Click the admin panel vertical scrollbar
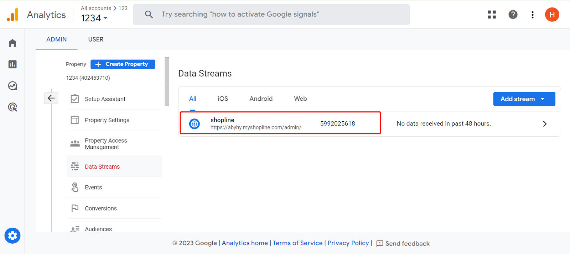The height and width of the screenshot is (254, 570). point(167,82)
